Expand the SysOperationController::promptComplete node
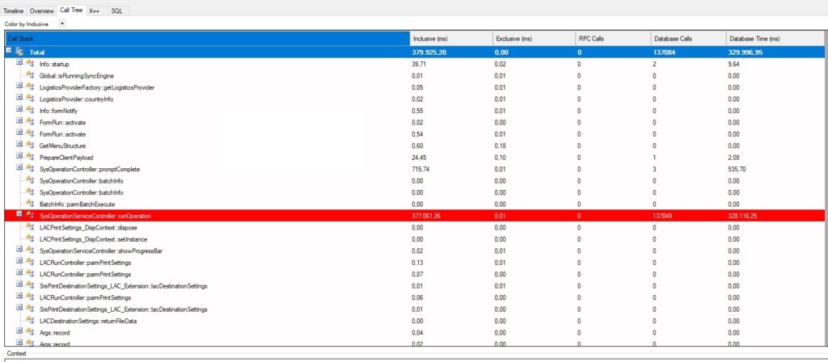Screen dimensions: 828x362 19,169
